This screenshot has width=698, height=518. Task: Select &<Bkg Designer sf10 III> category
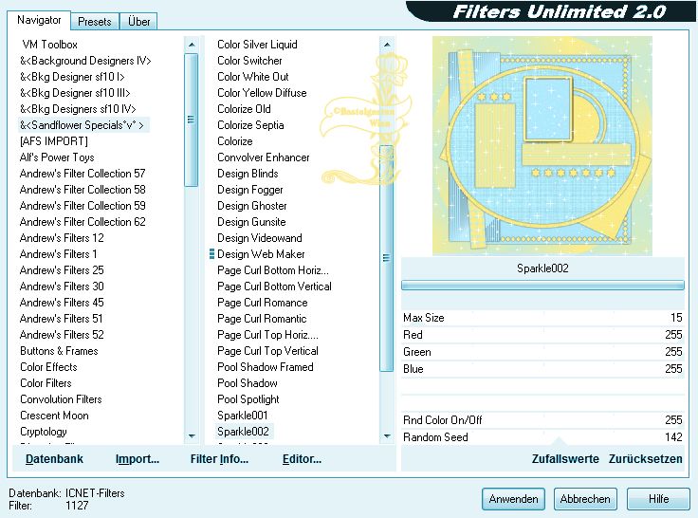[x=75, y=93]
